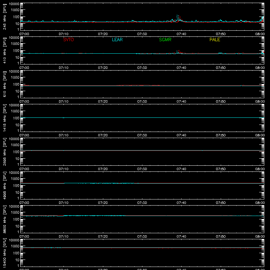Image resolution: width=270 pixels, height=270 pixels.
Task: Click the 07:30 label under the 4995 MHz plot
Action: (x=142, y=203)
